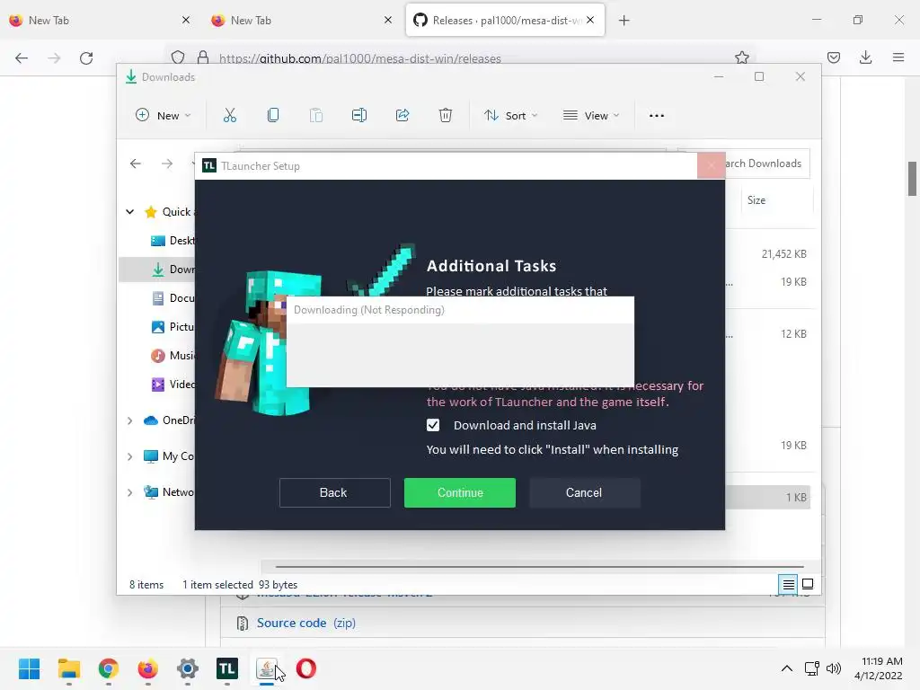Go forward in Downloads explorer window
This screenshot has height=690, width=920.
click(167, 164)
